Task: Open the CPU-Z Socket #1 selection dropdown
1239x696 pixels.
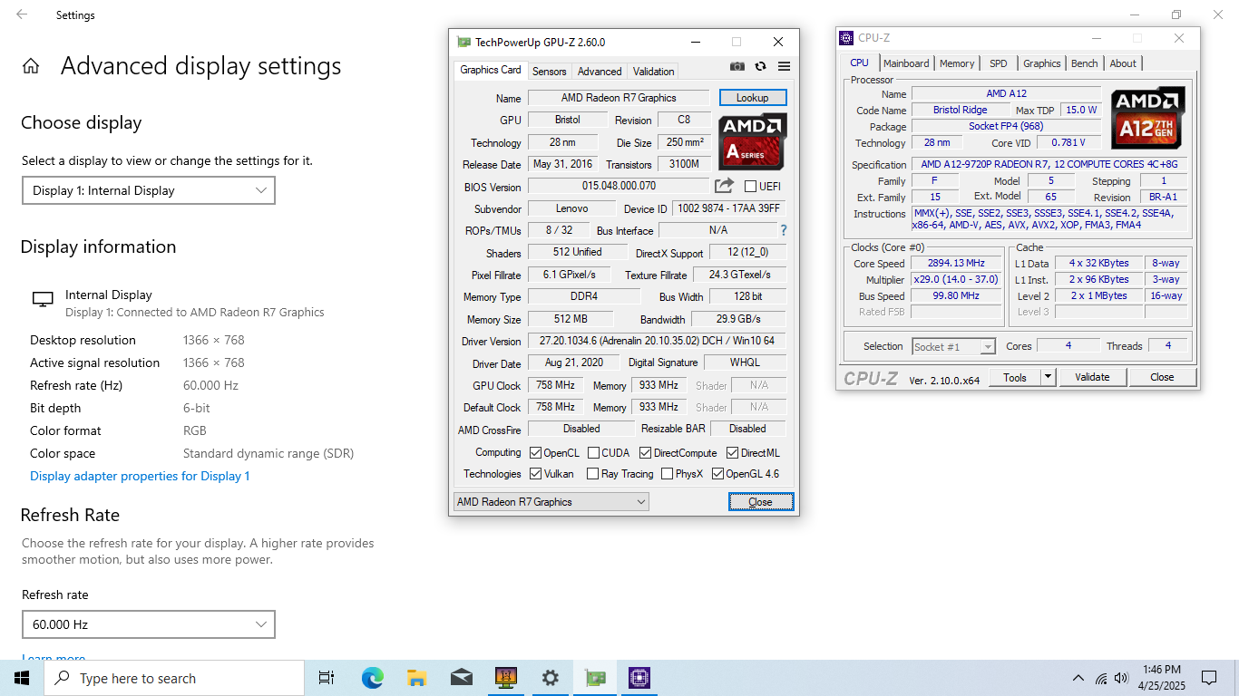Action: (953, 346)
